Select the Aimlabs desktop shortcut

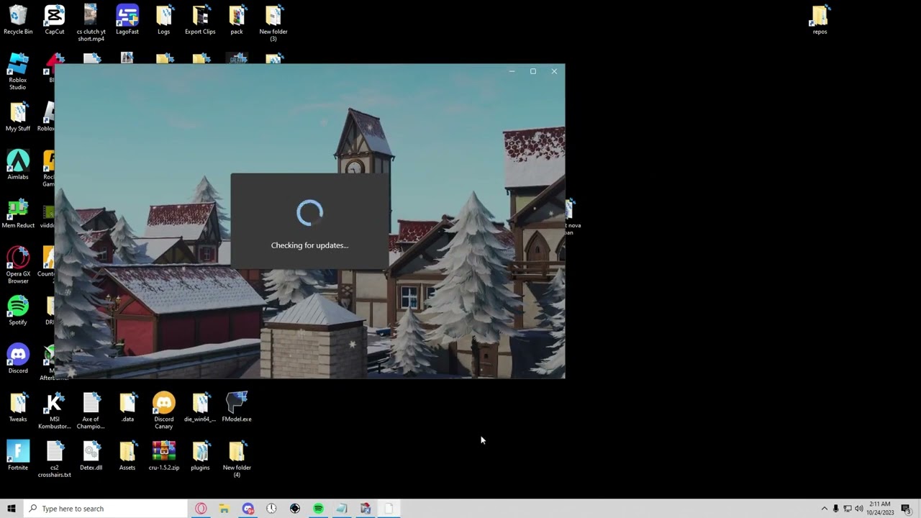tap(18, 165)
